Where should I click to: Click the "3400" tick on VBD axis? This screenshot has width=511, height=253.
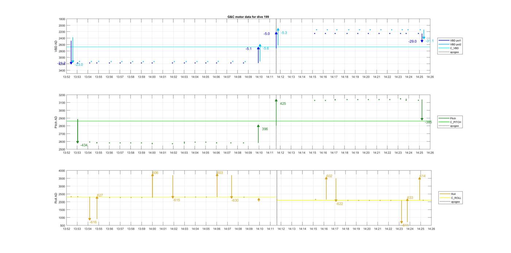coord(62,70)
